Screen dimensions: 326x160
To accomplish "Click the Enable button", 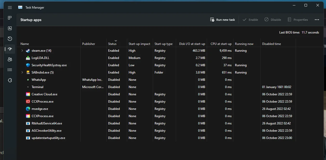I will pyautogui.click(x=250, y=20).
